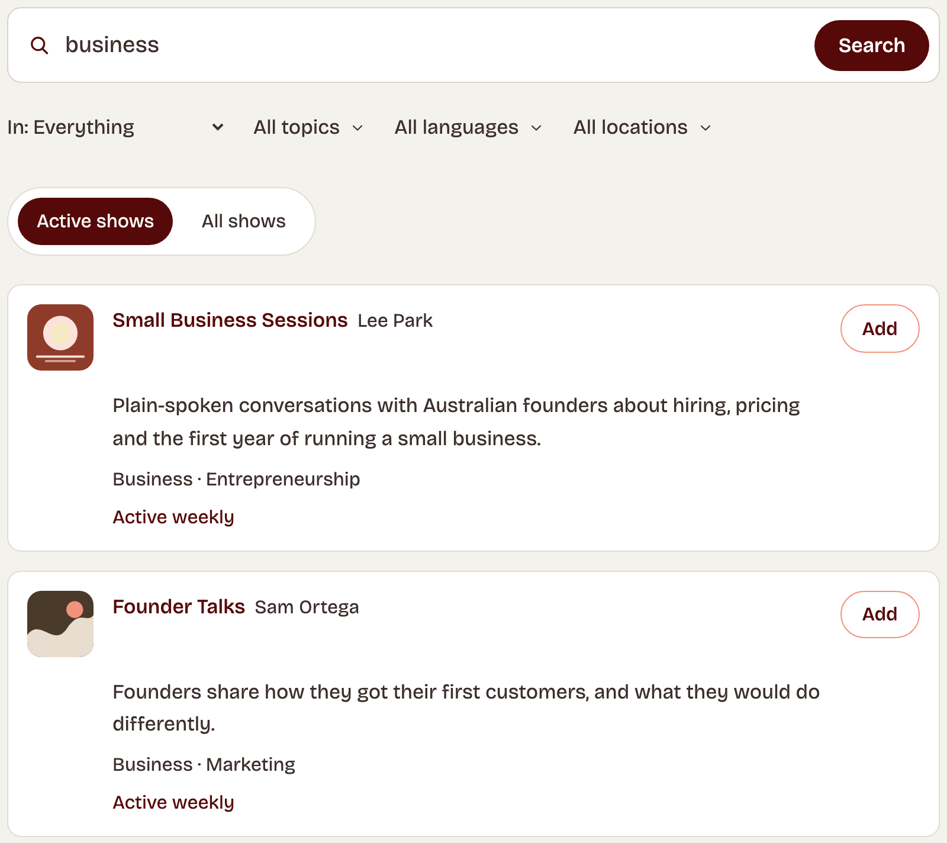947x843 pixels.
Task: Click 'Business · Entrepreneurship' category text
Action: tap(236, 479)
